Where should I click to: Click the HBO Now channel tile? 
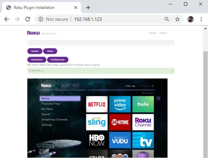pos(97,140)
